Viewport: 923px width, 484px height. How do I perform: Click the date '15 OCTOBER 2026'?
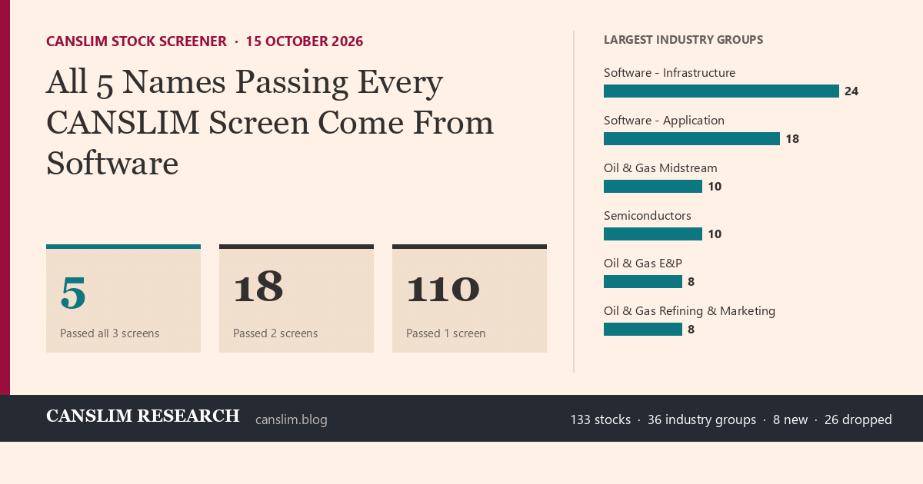[x=305, y=41]
